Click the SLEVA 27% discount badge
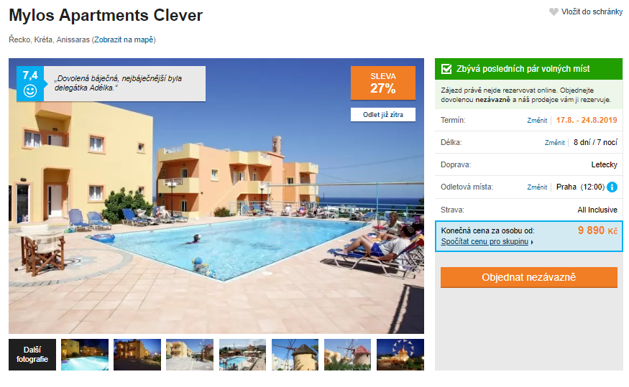This screenshot has width=629, height=387. tap(383, 83)
